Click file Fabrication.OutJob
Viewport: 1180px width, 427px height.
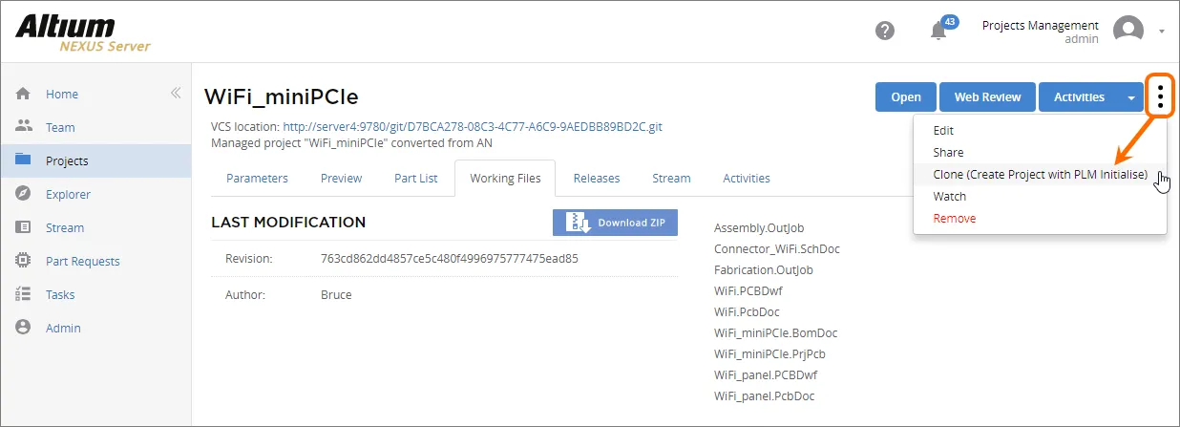point(764,270)
